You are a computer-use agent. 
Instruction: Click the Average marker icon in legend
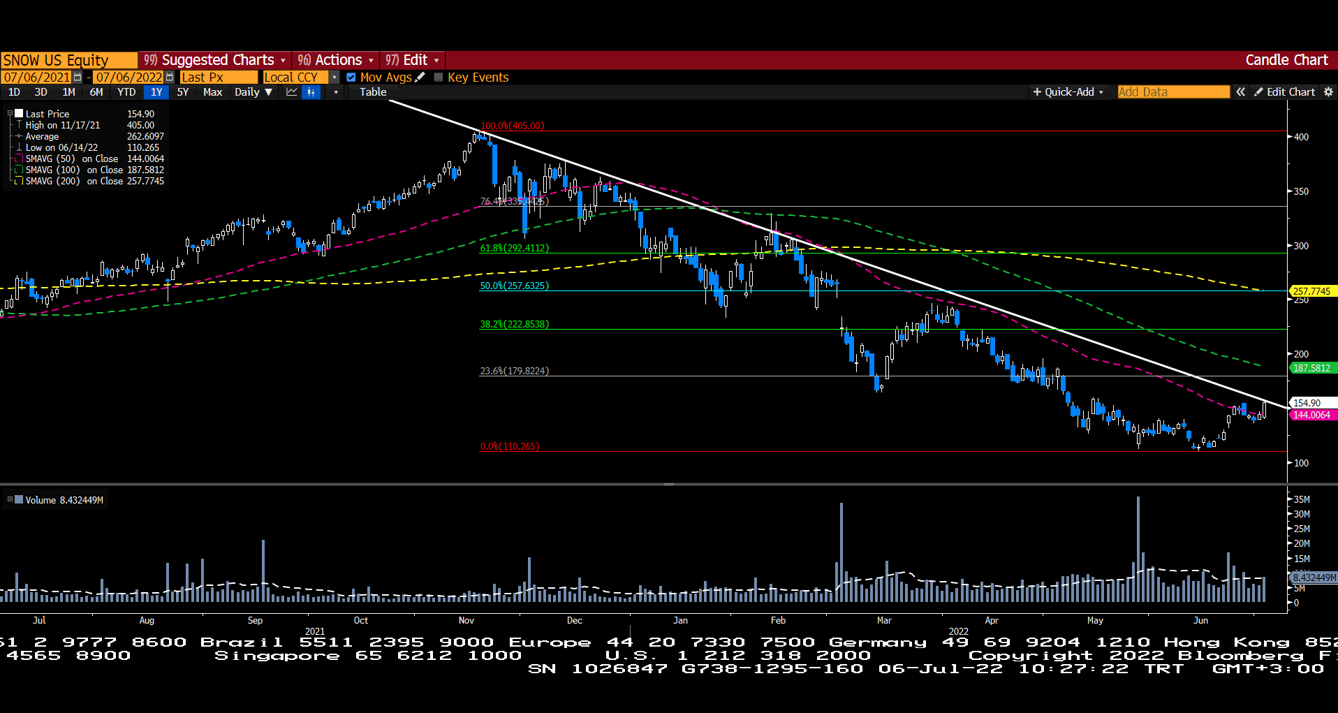point(19,136)
